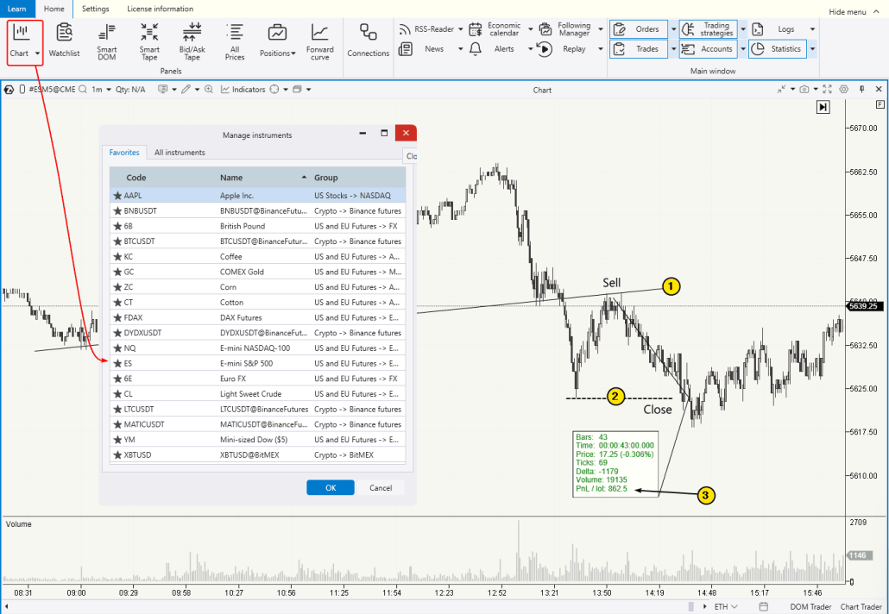
Task: Confirm instrument selection with OK
Action: [330, 487]
